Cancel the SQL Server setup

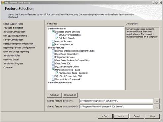click(137, 116)
